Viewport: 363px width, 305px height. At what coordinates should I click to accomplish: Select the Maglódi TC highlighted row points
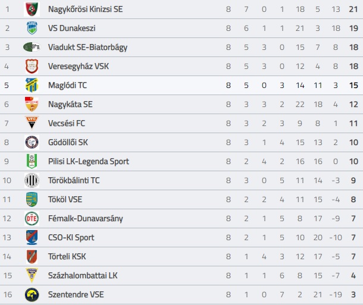[353, 86]
